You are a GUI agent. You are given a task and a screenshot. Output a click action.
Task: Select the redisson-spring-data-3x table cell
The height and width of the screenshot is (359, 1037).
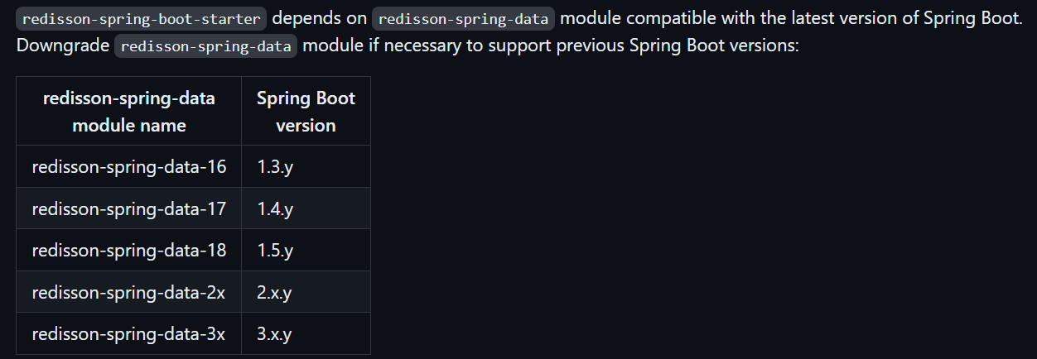pyautogui.click(x=129, y=334)
